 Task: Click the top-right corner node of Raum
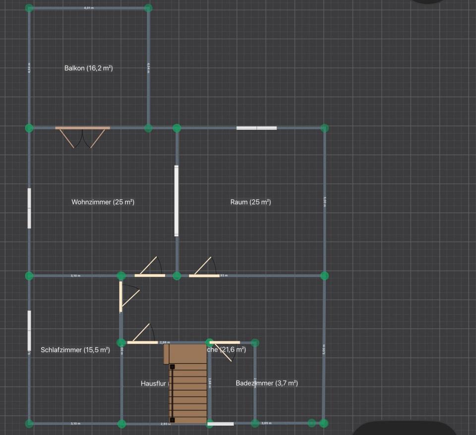tap(324, 128)
